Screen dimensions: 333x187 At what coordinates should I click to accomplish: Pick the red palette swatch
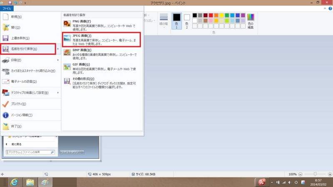tap(211, 15)
